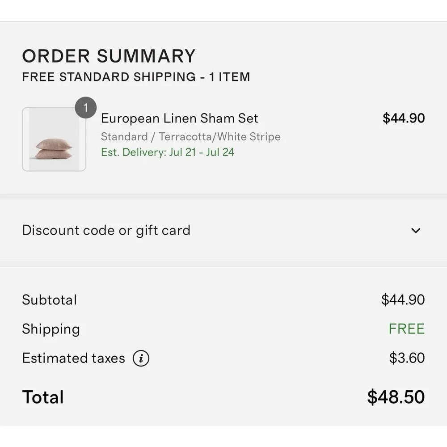Click the item price $44.90
This screenshot has width=447, height=447.
tap(403, 118)
